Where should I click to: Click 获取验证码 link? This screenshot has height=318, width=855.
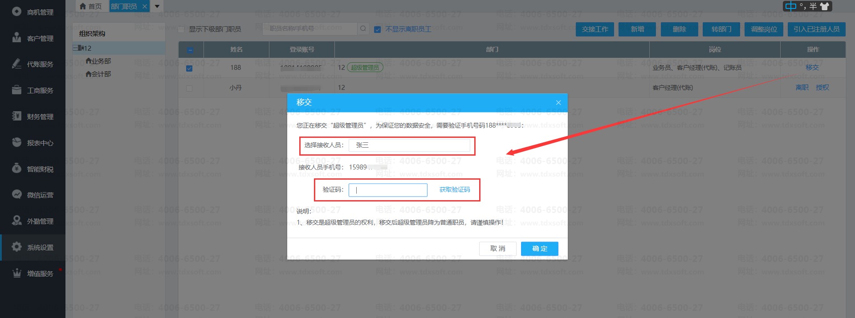[x=454, y=190]
